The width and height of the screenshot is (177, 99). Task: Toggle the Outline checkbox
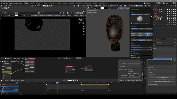point(131,56)
